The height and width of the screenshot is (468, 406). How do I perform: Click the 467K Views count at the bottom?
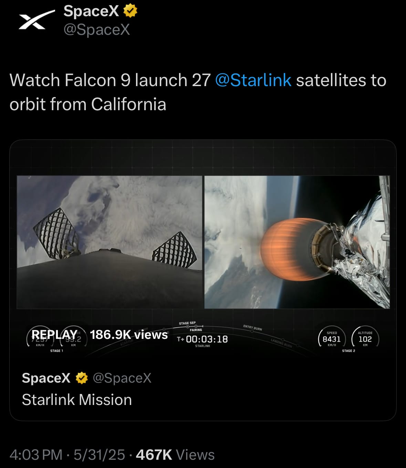175,455
